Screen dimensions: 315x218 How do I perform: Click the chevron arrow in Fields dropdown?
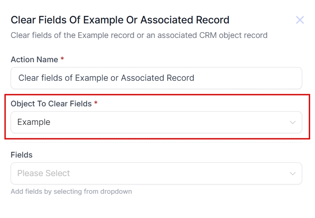292,173
